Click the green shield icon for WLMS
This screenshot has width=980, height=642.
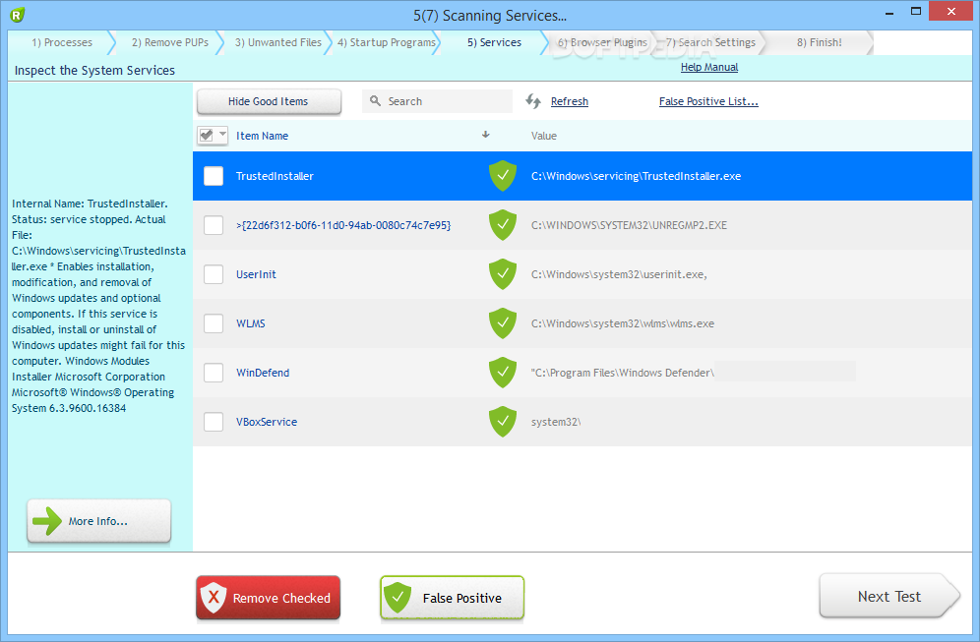click(503, 322)
